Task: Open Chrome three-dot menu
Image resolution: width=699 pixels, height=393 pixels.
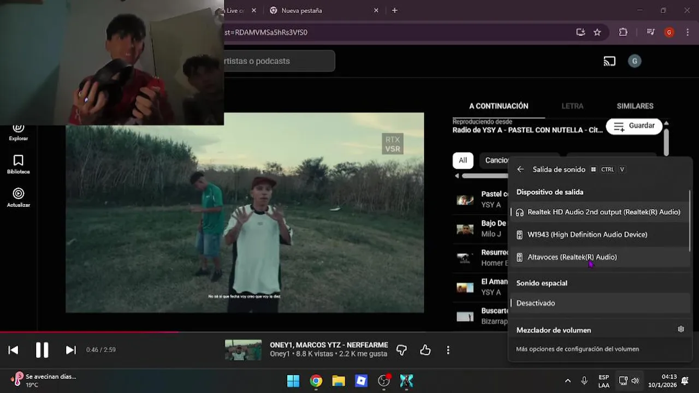Action: [688, 32]
